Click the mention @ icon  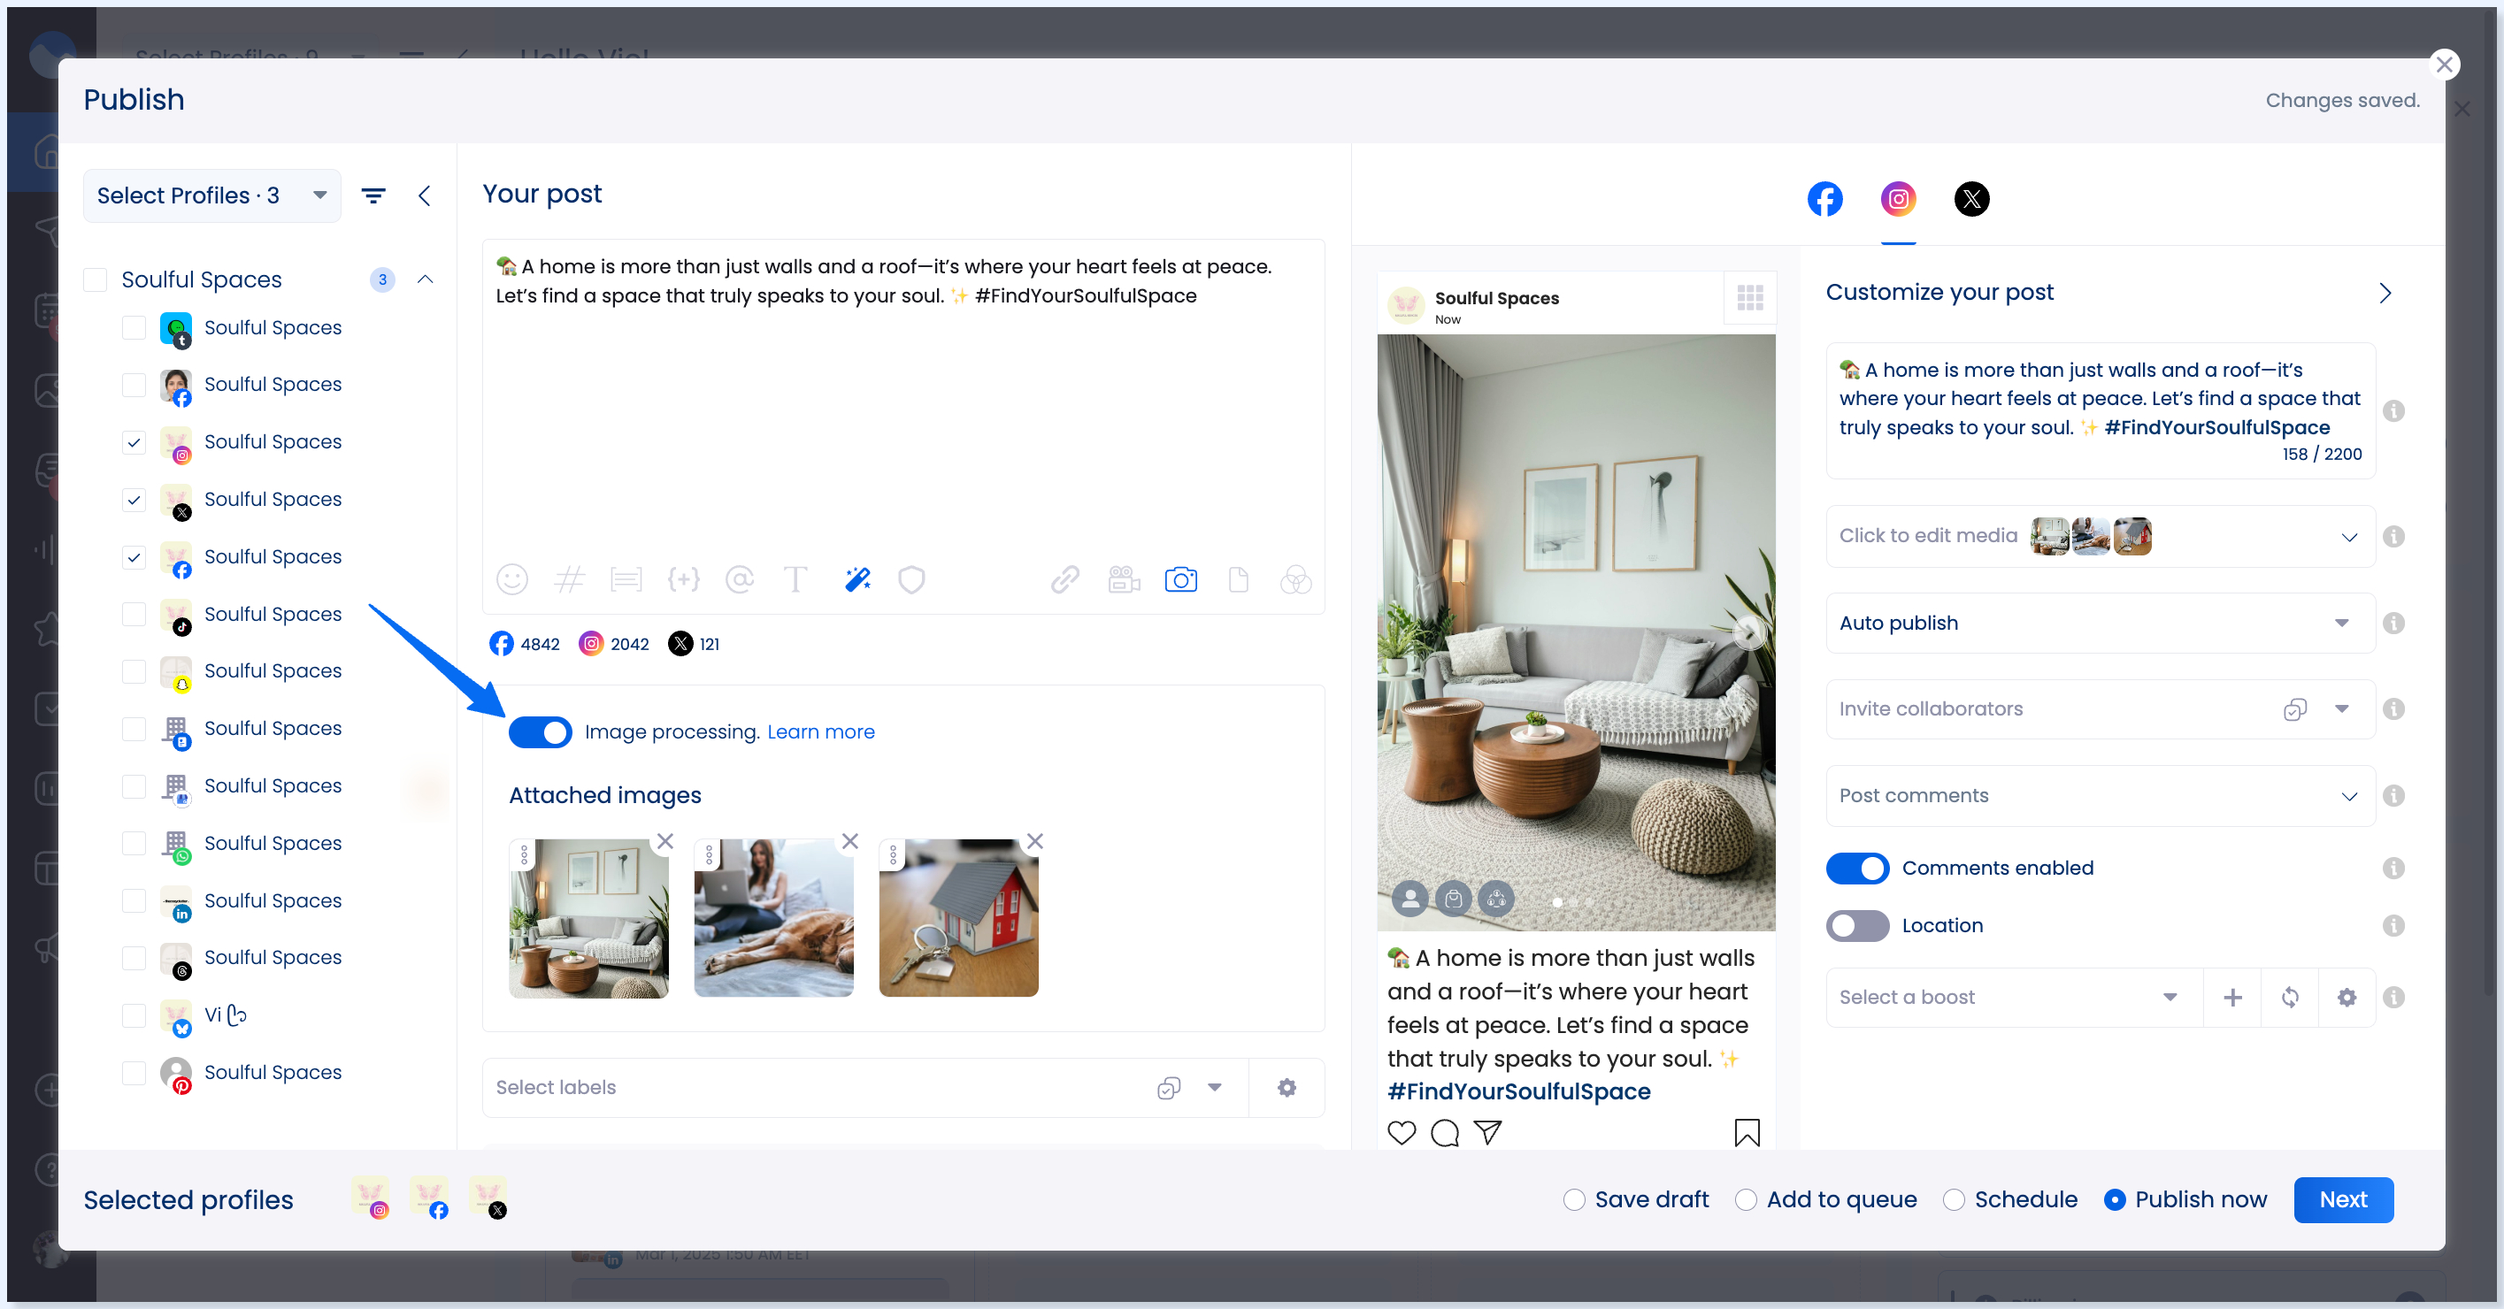[740, 580]
